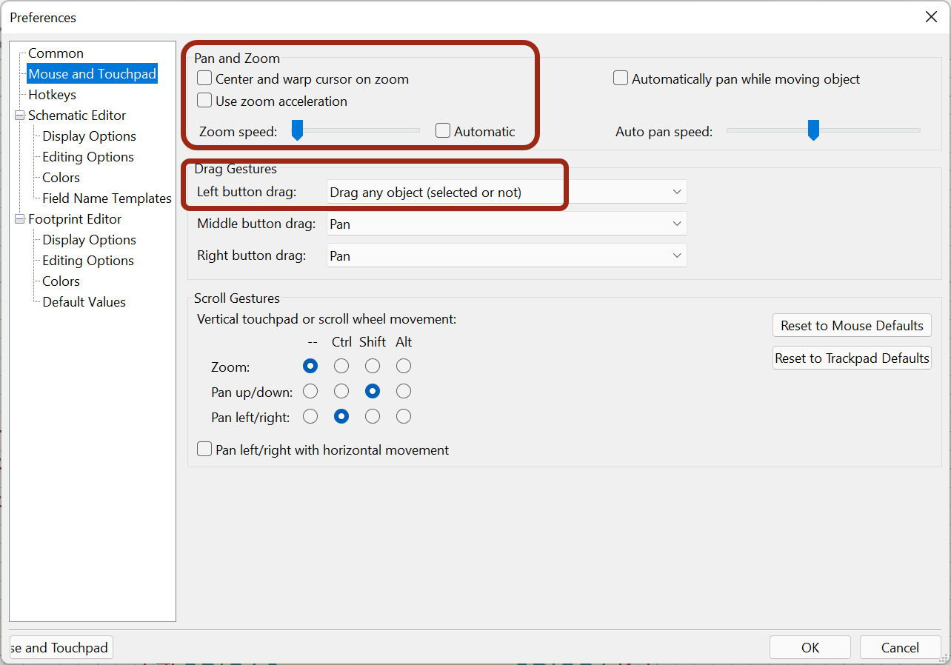Collapse the Schematic Editor tree node

pyautogui.click(x=19, y=116)
